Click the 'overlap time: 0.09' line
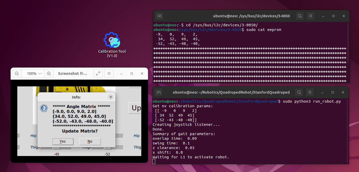Screen dimensions: 359x172 175,138
